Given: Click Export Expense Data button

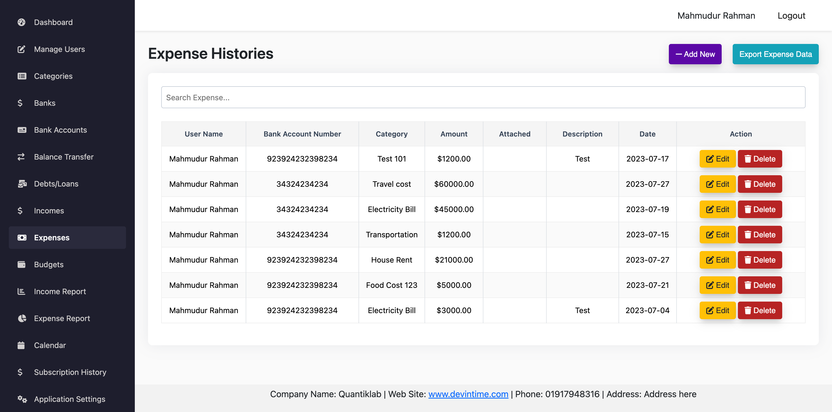Looking at the screenshot, I should (x=775, y=54).
